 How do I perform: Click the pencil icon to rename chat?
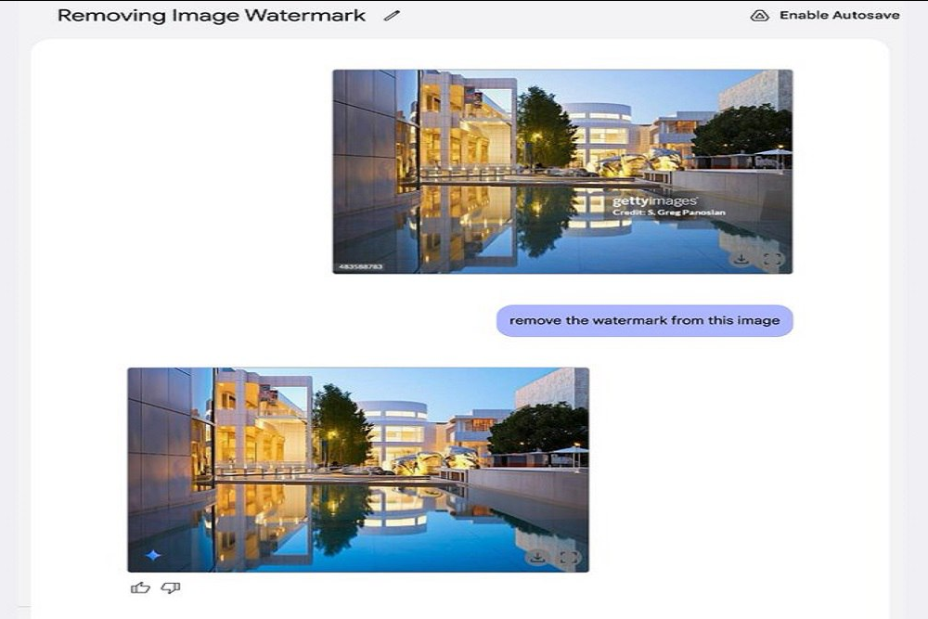(392, 16)
